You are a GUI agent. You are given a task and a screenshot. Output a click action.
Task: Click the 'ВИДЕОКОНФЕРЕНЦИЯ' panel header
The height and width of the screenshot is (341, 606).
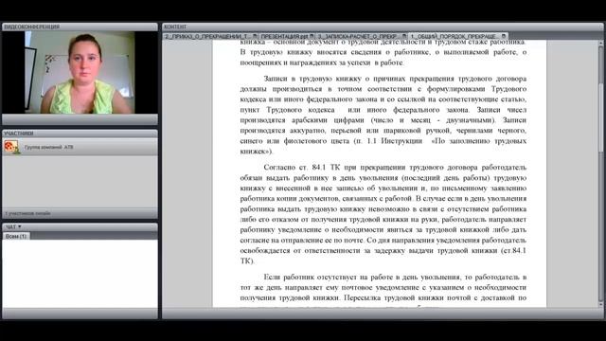[80, 27]
